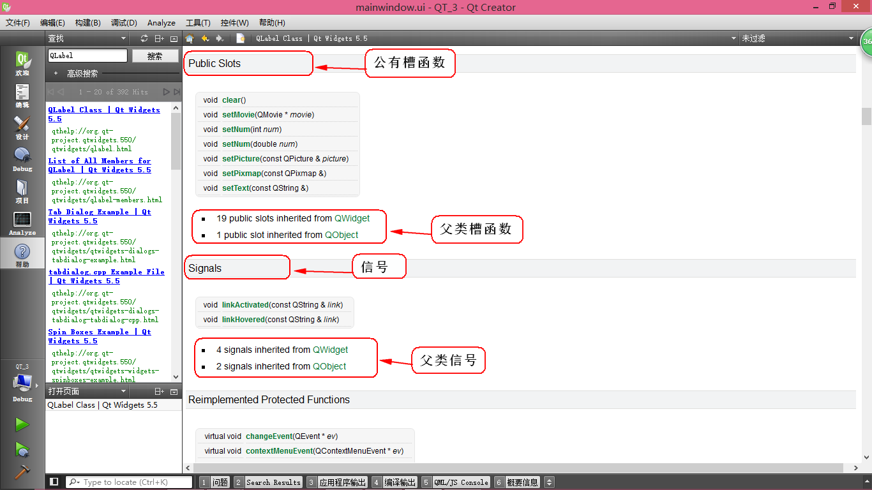The width and height of the screenshot is (872, 490).
Task: Open 'QLabel Class | Qt Widgets 5.5' search result
Action: (x=104, y=114)
